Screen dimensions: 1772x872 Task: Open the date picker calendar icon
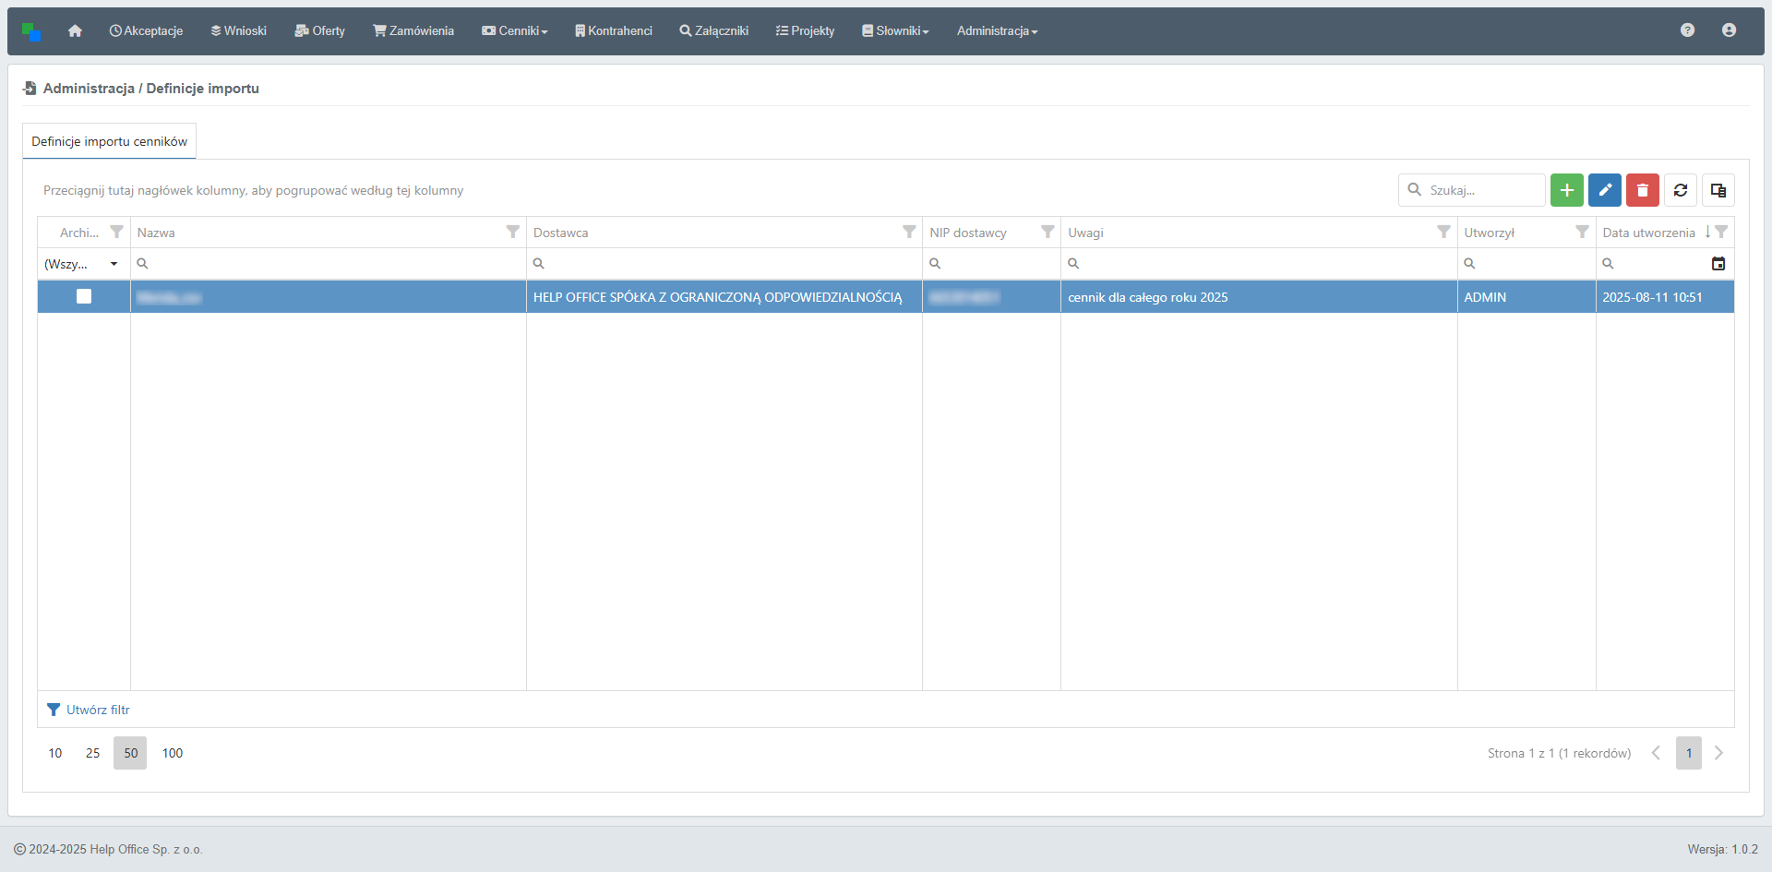click(1718, 264)
